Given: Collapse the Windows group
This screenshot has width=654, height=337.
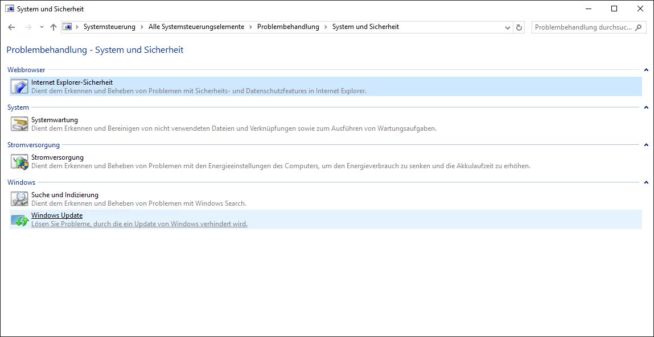Looking at the screenshot, I should tap(646, 182).
